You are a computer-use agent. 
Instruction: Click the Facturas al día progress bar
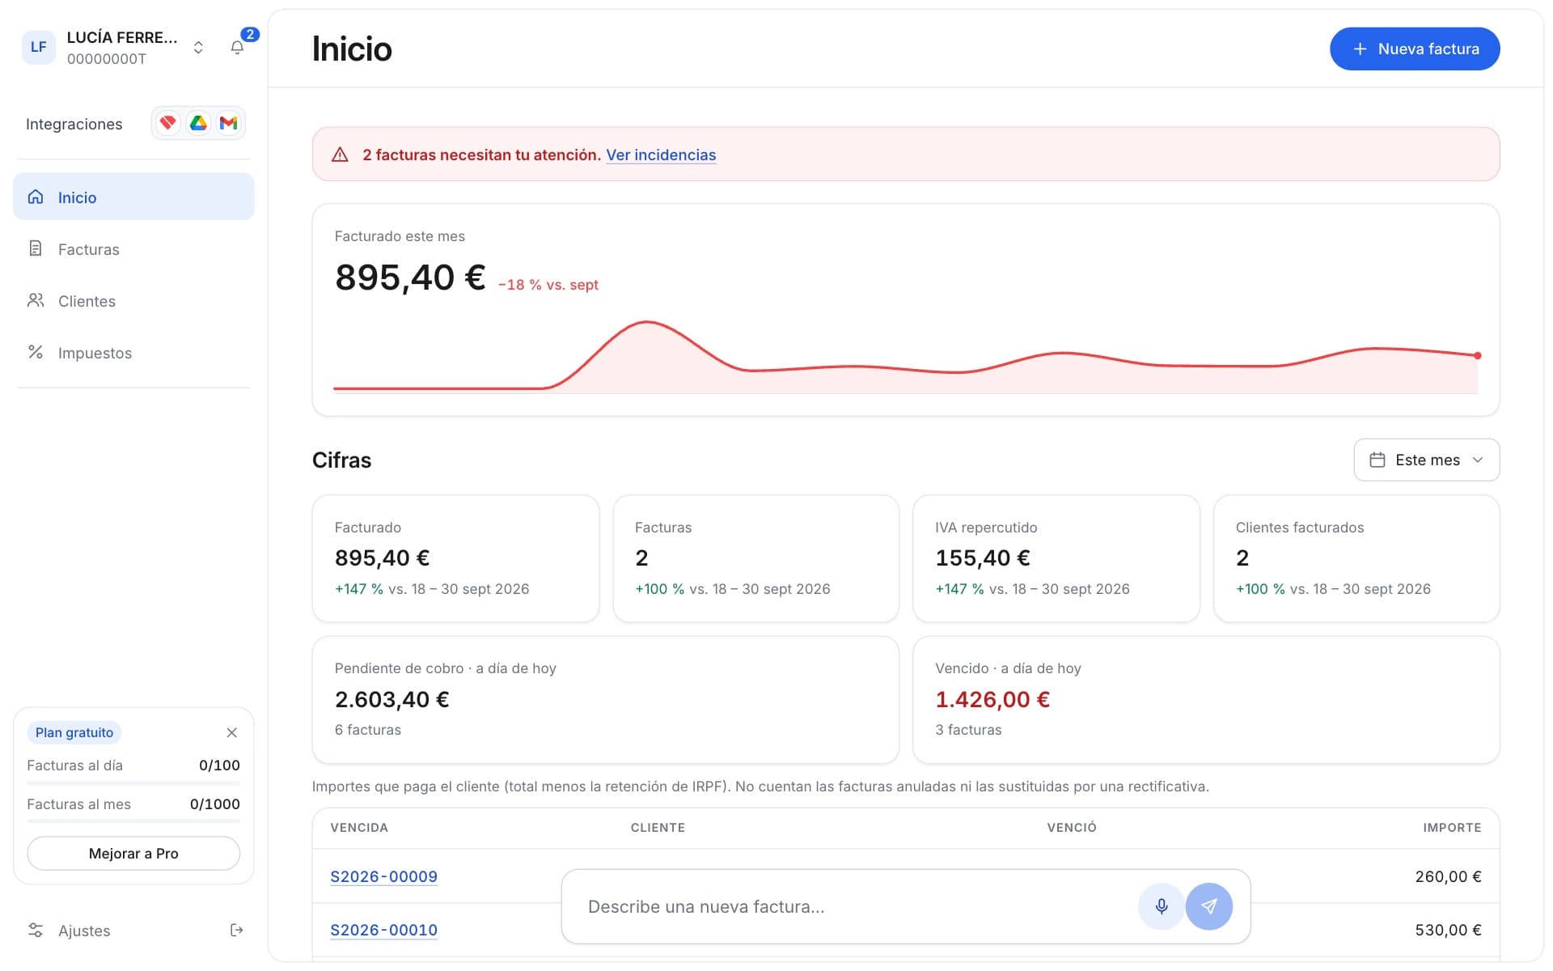point(133,782)
